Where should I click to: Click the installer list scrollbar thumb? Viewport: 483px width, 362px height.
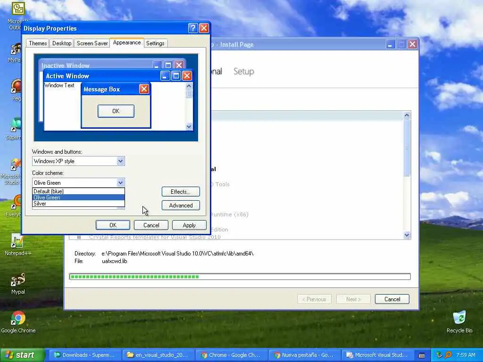(407, 148)
